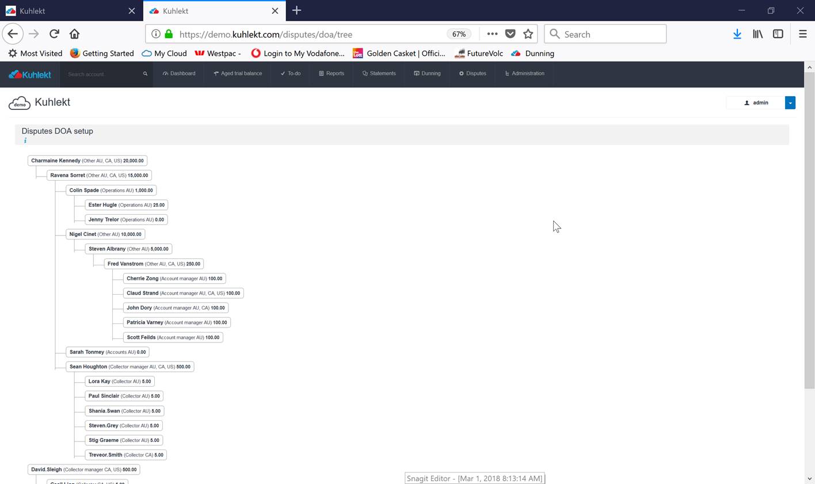Toggle the browser sidebar view
This screenshot has height=484, width=815.
[778, 34]
